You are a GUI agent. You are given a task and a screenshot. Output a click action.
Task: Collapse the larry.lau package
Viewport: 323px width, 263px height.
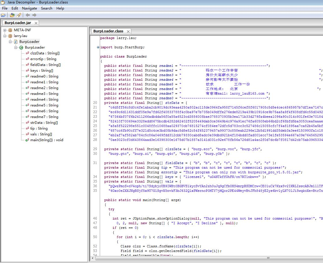[5, 36]
